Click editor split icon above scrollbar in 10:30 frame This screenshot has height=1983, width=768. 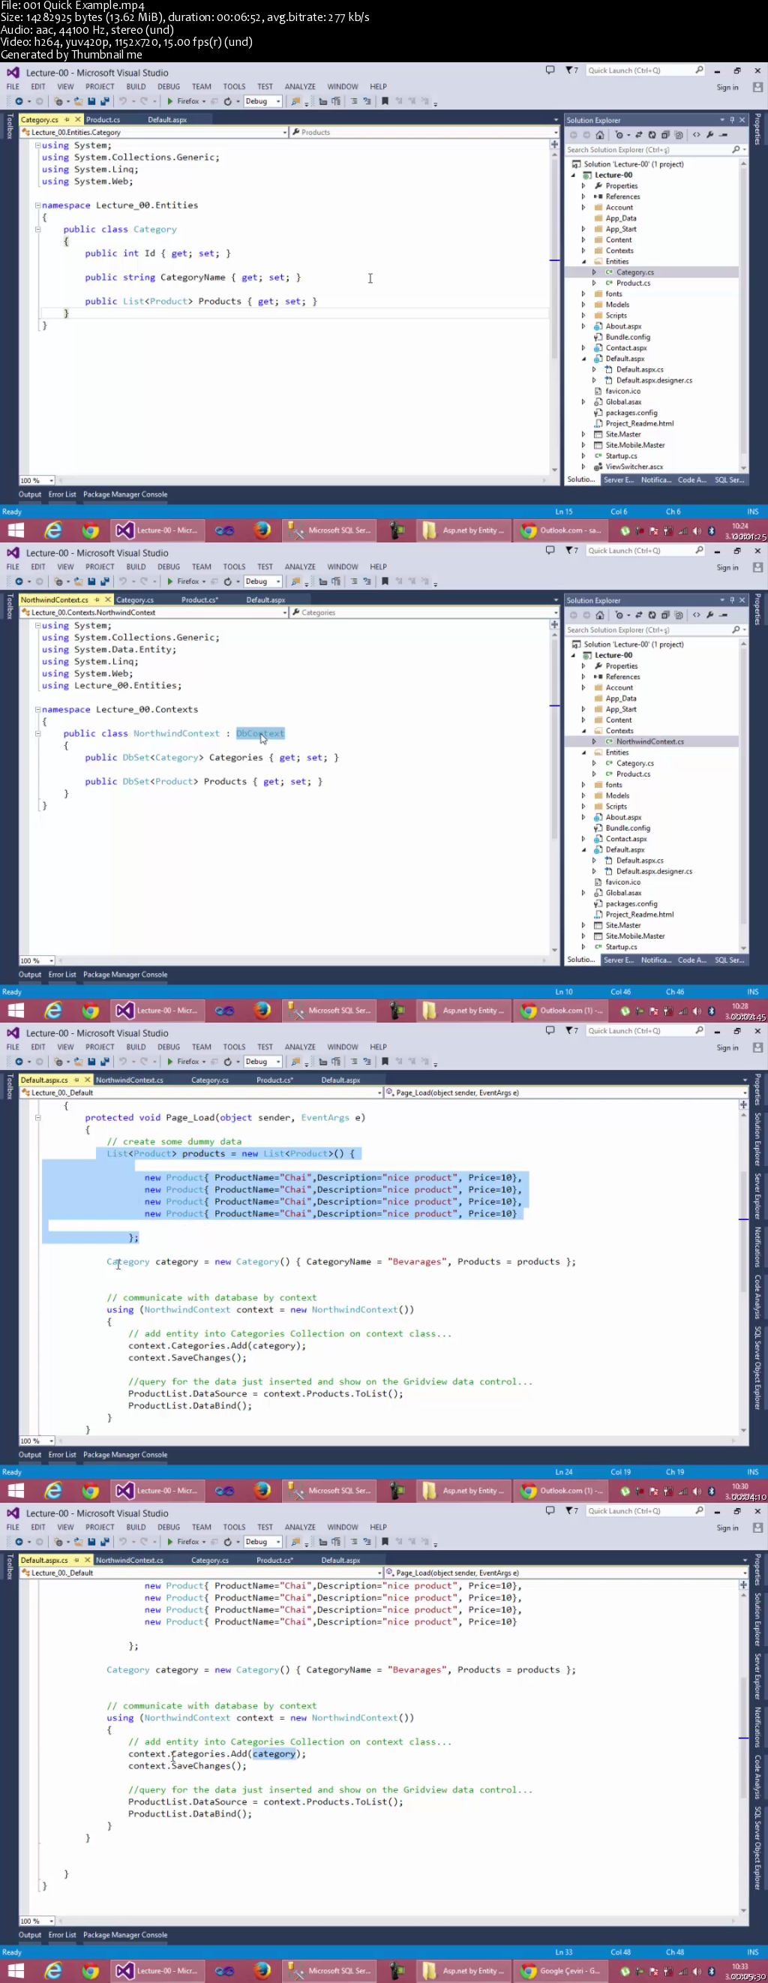click(743, 1104)
